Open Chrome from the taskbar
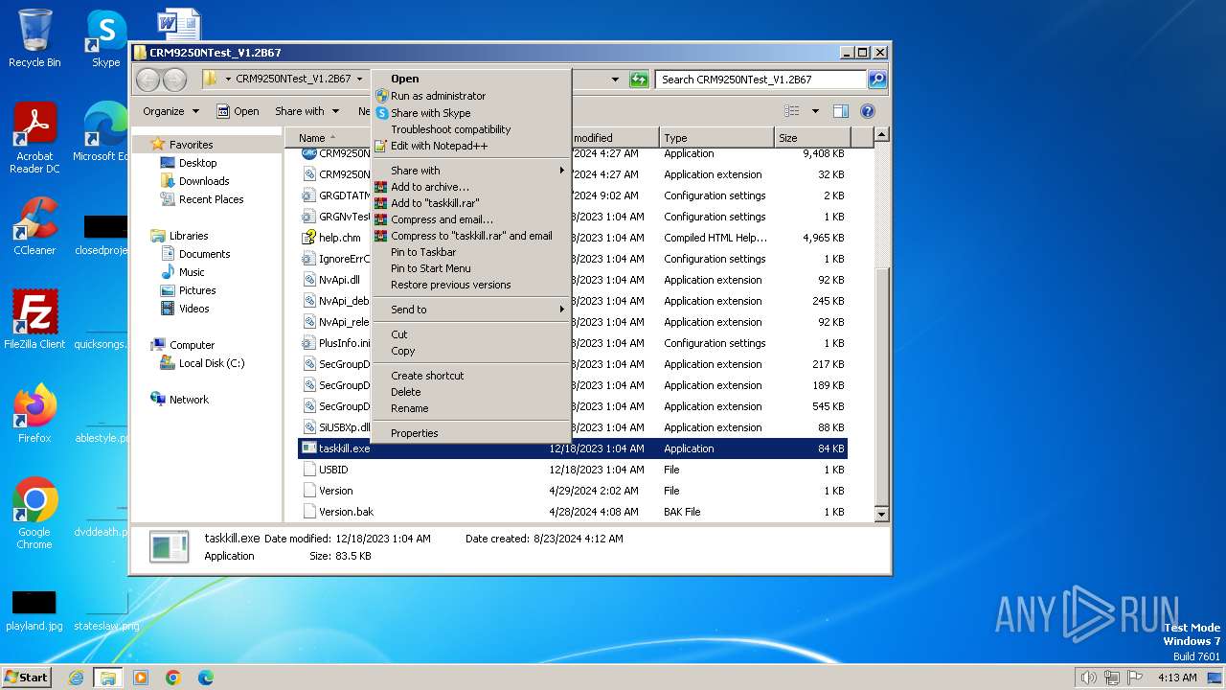This screenshot has height=690, width=1226. click(173, 678)
